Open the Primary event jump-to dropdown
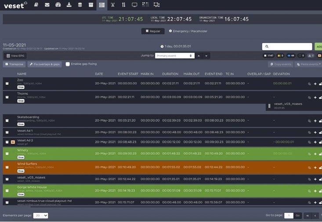 (174, 56)
